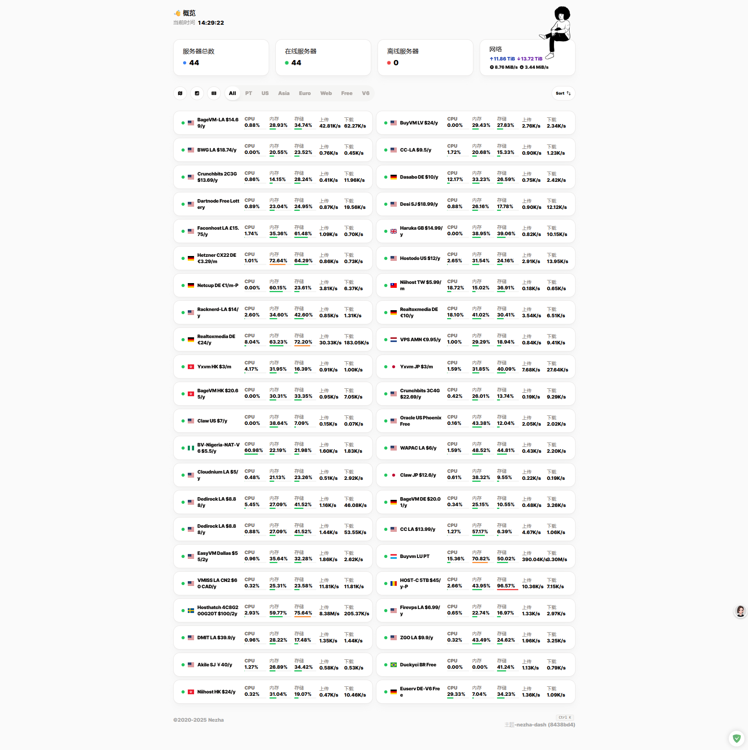This screenshot has height=750, width=748.
Task: Click the US flag on BageVM-LA card
Action: pos(191,123)
